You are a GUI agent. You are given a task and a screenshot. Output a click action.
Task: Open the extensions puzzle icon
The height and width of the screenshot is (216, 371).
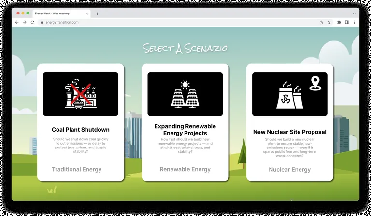pyautogui.click(x=339, y=22)
